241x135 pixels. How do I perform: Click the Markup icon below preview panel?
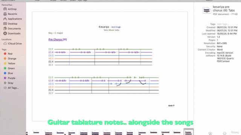(210, 133)
